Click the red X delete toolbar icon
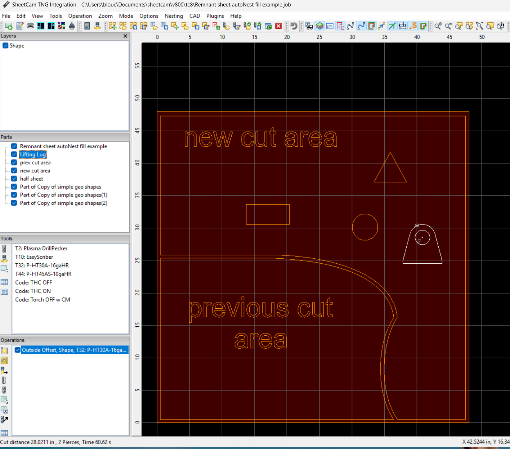510x449 pixels. 278,26
